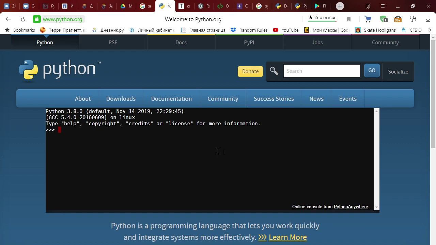Open the green shield protection icon

coord(384,19)
